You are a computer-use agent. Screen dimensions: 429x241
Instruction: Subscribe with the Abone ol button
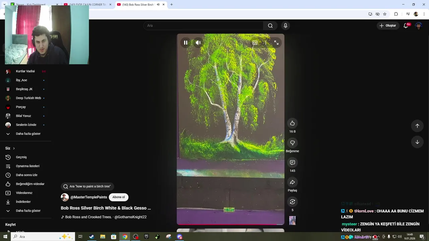point(119,197)
